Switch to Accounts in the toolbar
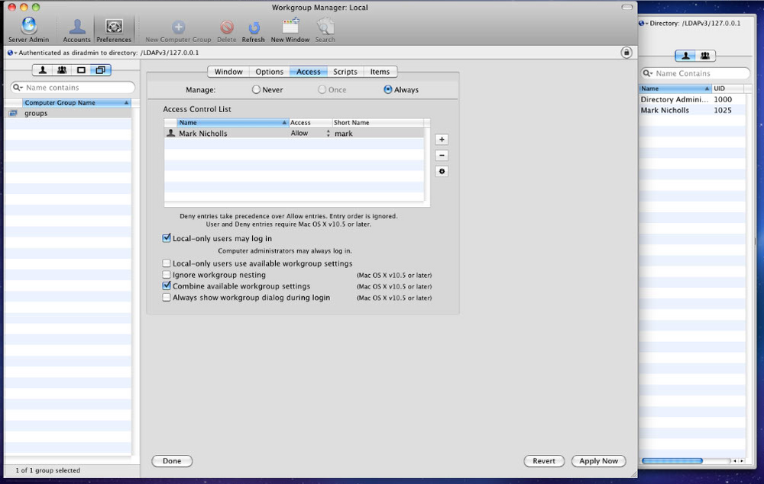The image size is (764, 484). coord(76,30)
